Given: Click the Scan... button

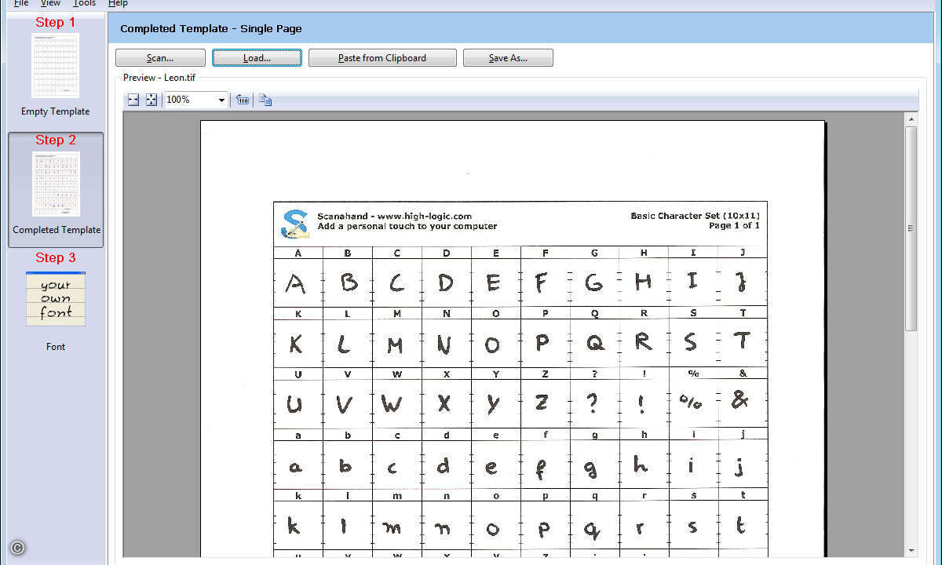Looking at the screenshot, I should click(160, 58).
